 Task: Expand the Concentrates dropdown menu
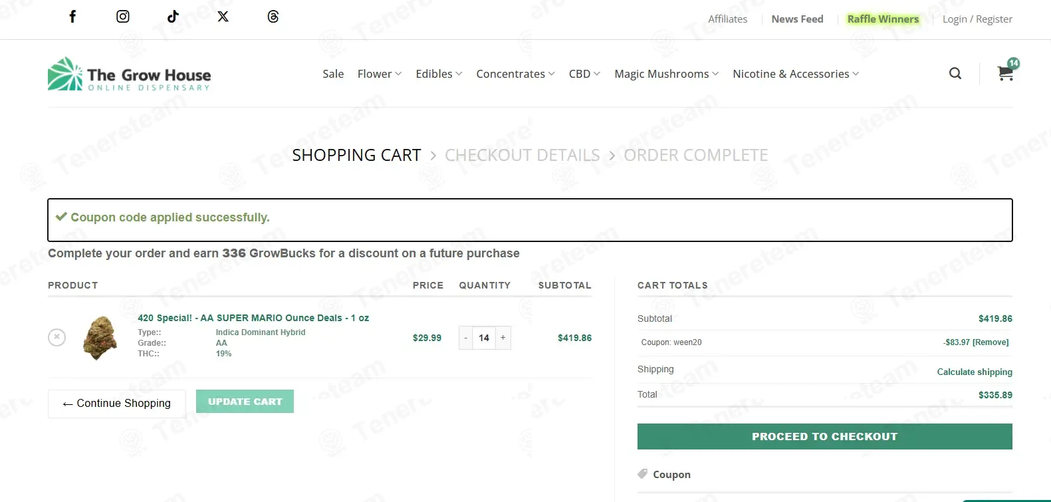[x=516, y=74]
